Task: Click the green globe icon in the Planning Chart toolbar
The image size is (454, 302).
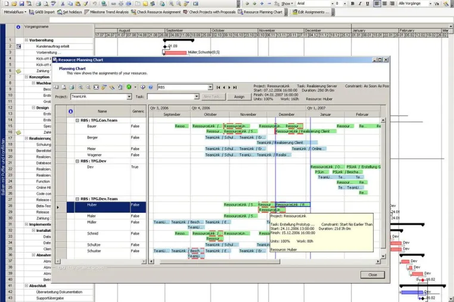Action: click(x=129, y=87)
